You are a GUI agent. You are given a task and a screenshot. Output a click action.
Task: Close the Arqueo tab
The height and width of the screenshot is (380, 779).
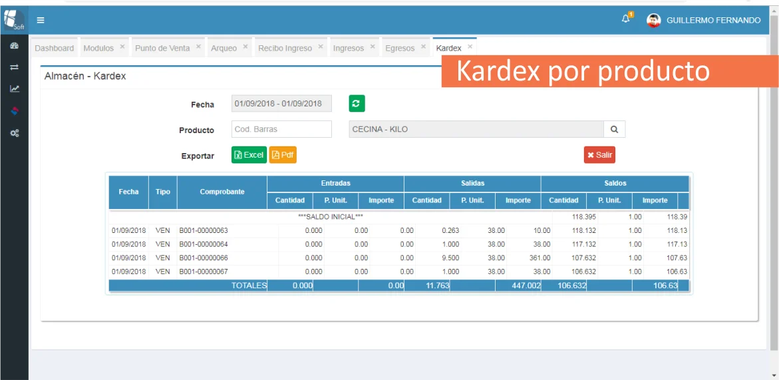pyautogui.click(x=245, y=47)
